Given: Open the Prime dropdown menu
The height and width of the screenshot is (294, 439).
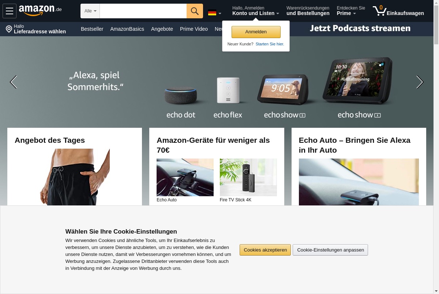Looking at the screenshot, I should [x=346, y=13].
